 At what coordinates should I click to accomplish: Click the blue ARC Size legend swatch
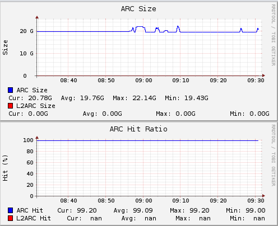coord(11,90)
